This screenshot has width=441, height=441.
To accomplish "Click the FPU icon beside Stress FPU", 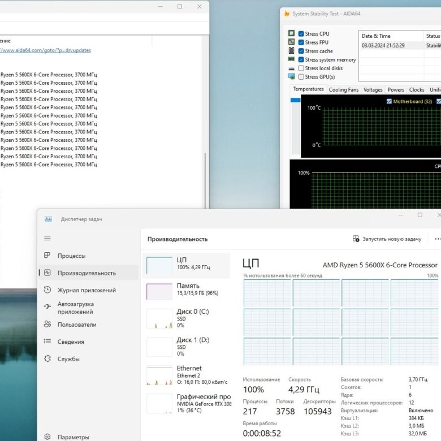I will click(x=291, y=42).
